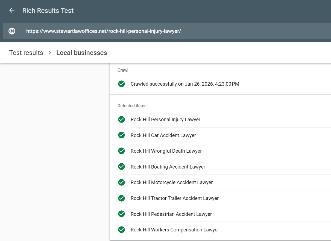Click checkmark for Tractor Trailer Accident Lawyer
This screenshot has width=331, height=241.
(121, 198)
